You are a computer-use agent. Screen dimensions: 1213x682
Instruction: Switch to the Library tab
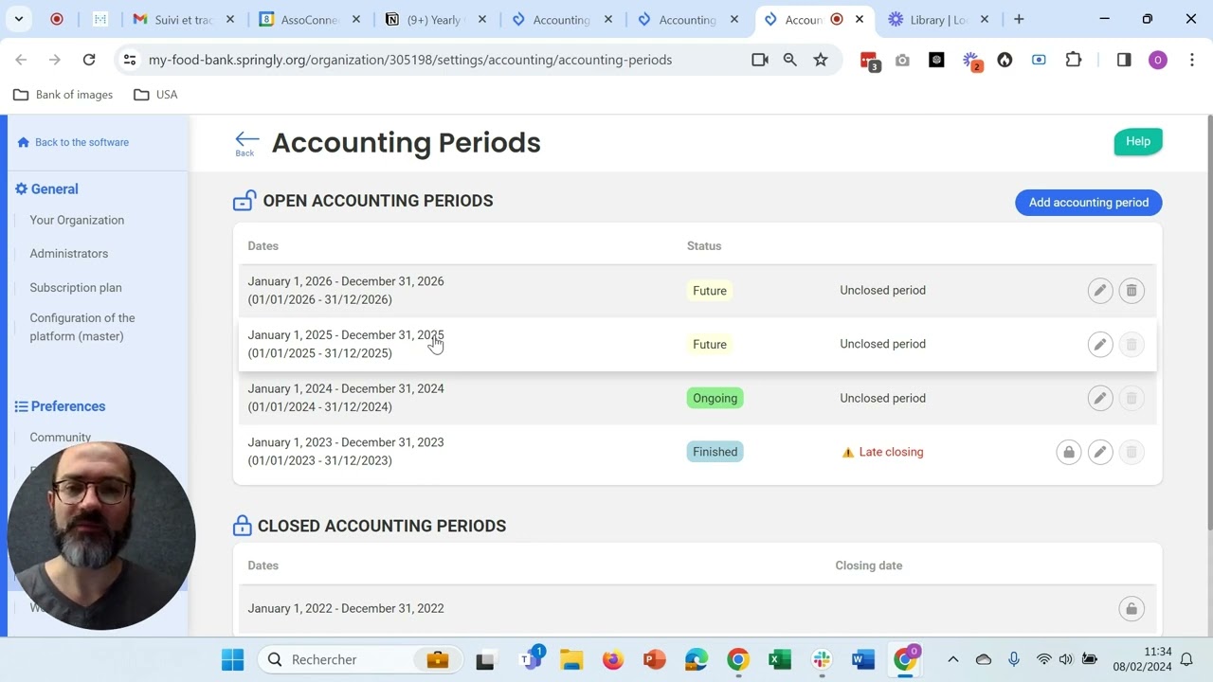tap(938, 19)
